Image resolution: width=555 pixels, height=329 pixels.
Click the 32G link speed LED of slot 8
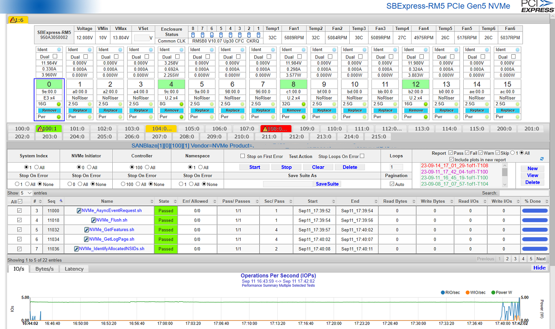pos(303,104)
